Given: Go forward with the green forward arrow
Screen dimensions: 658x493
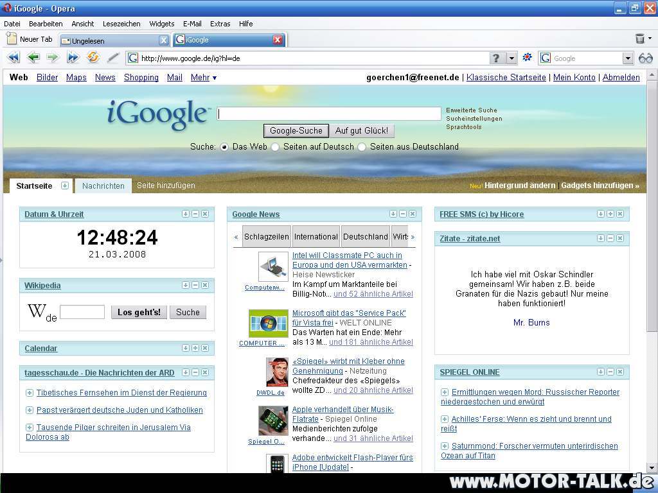Looking at the screenshot, I should pyautogui.click(x=53, y=57).
